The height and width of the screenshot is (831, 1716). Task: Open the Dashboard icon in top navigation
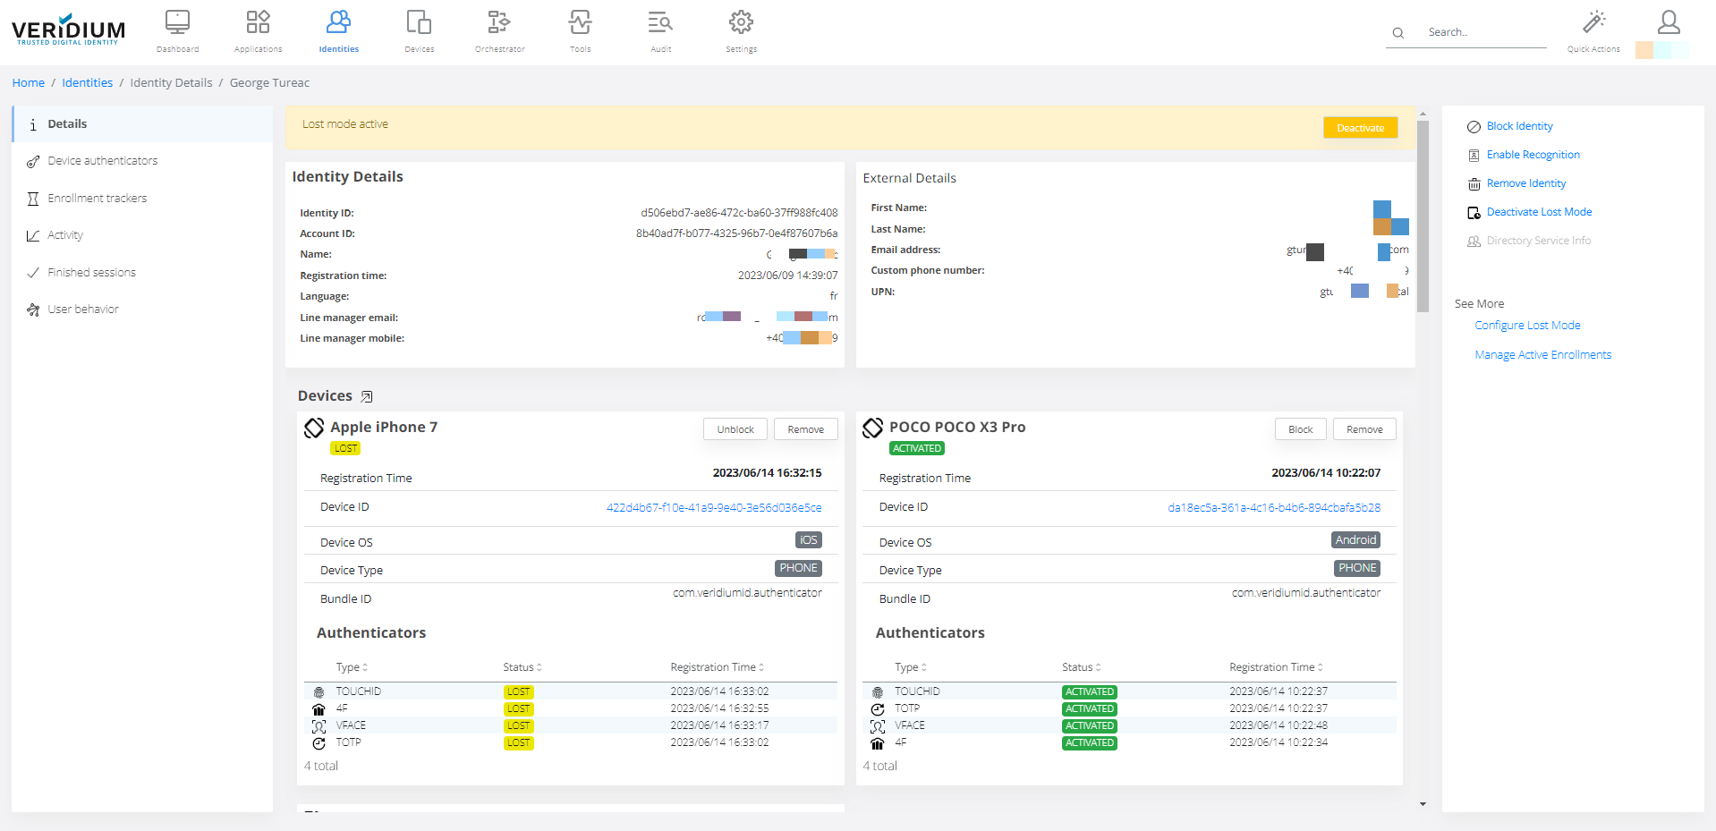coord(177,23)
